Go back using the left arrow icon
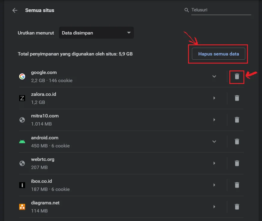Screen dimensions: 262x221 (15, 10)
